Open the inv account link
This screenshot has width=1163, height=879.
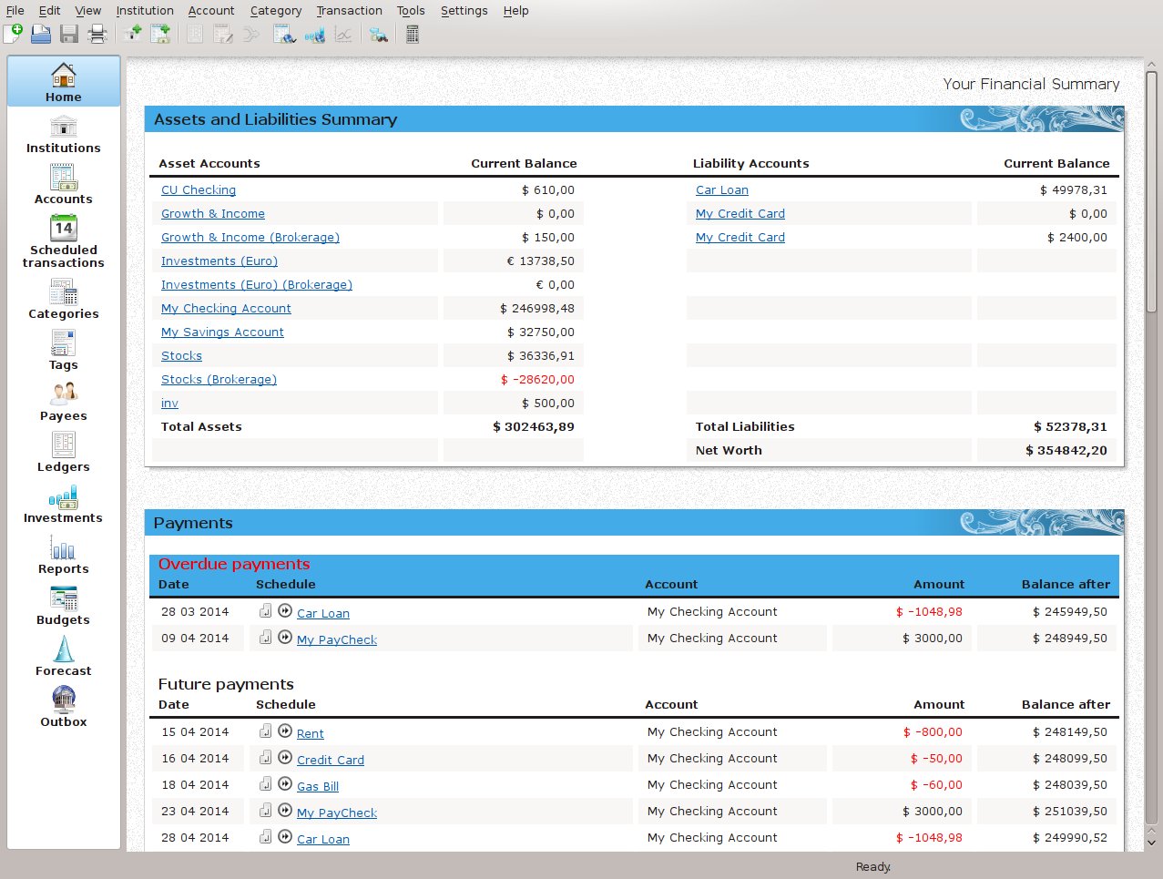click(x=169, y=404)
